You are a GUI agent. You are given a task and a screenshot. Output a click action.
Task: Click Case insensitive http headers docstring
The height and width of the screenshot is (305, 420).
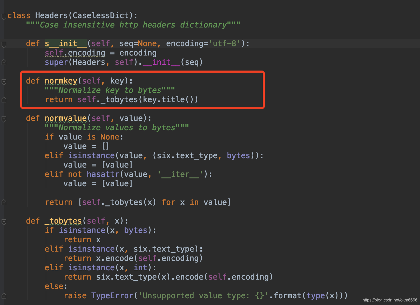133,25
